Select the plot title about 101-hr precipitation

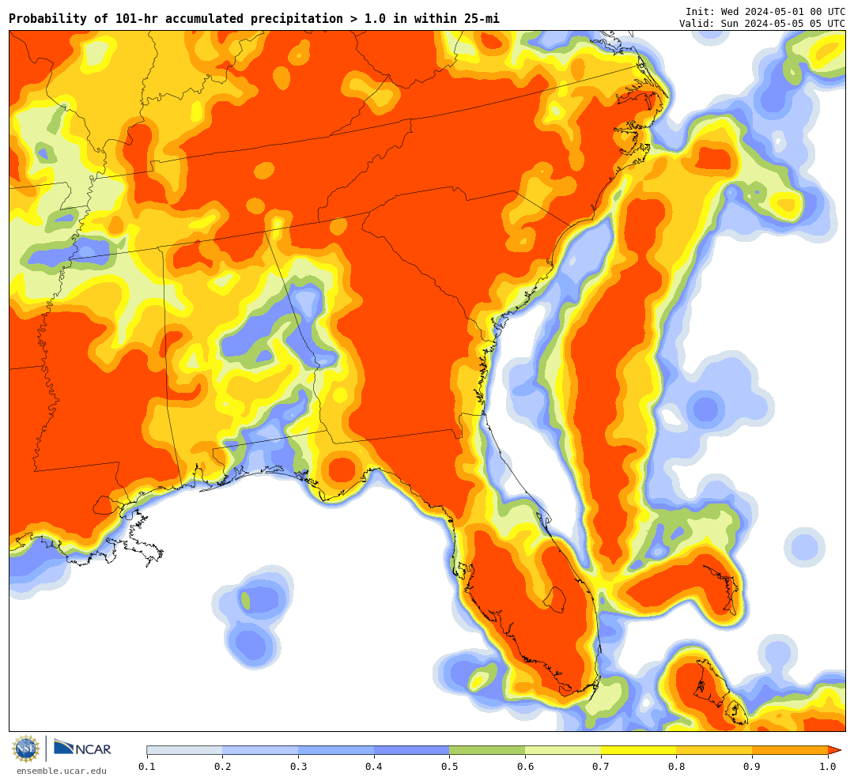[x=254, y=18]
